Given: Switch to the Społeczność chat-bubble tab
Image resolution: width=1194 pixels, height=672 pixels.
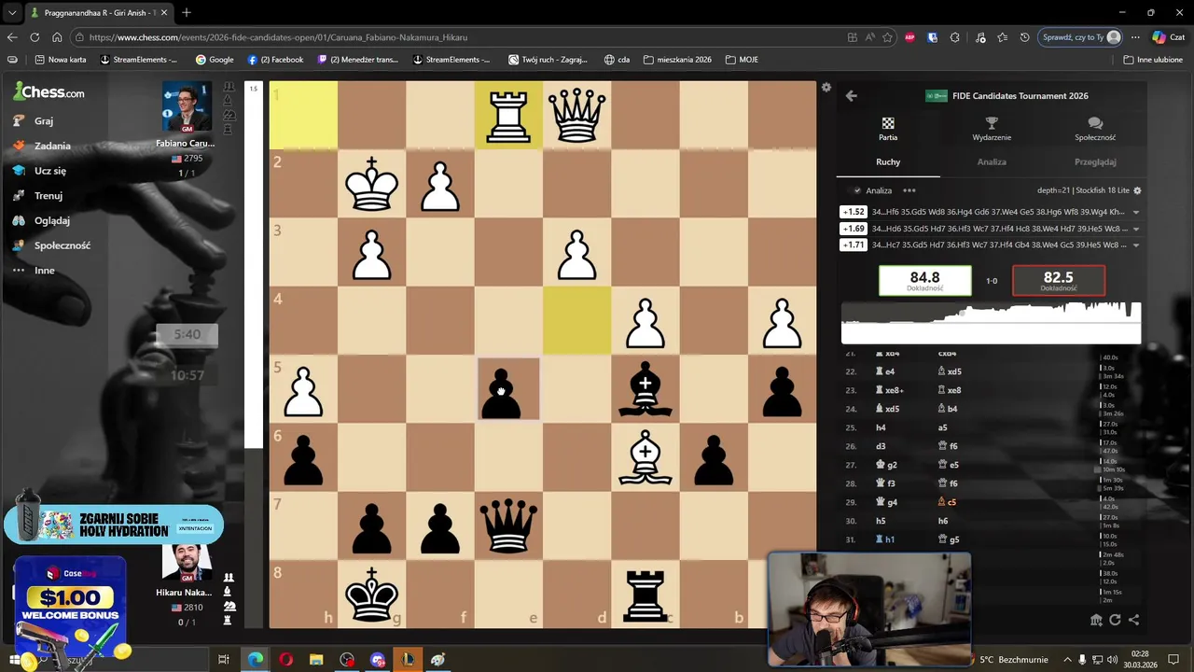Looking at the screenshot, I should [x=1095, y=130].
